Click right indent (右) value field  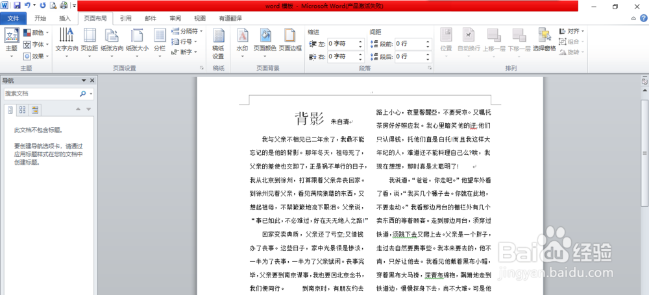341,56
